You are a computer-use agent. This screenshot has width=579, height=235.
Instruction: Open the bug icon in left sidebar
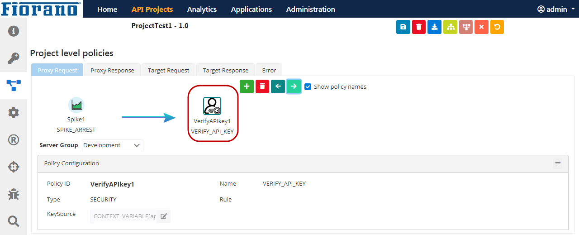[x=14, y=194]
